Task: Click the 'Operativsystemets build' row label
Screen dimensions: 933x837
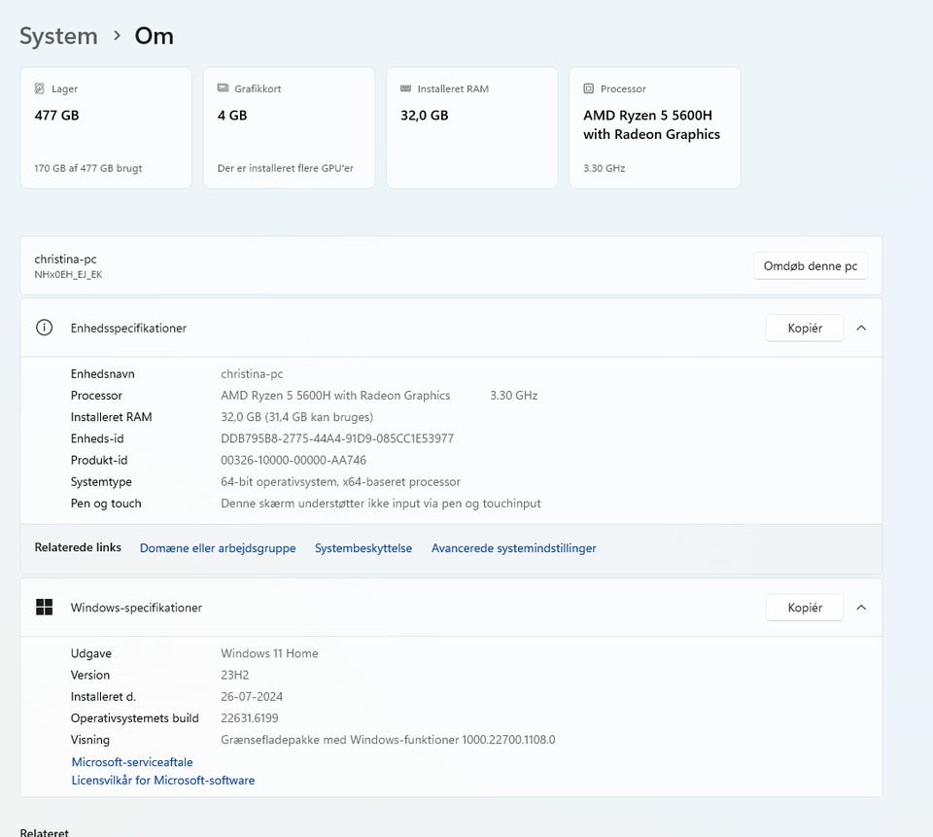Action: 135,718
